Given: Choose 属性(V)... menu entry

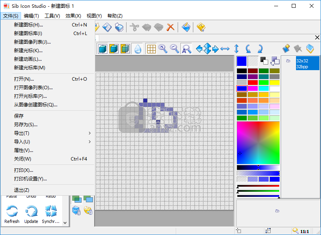Looking at the screenshot, I should point(53,150).
